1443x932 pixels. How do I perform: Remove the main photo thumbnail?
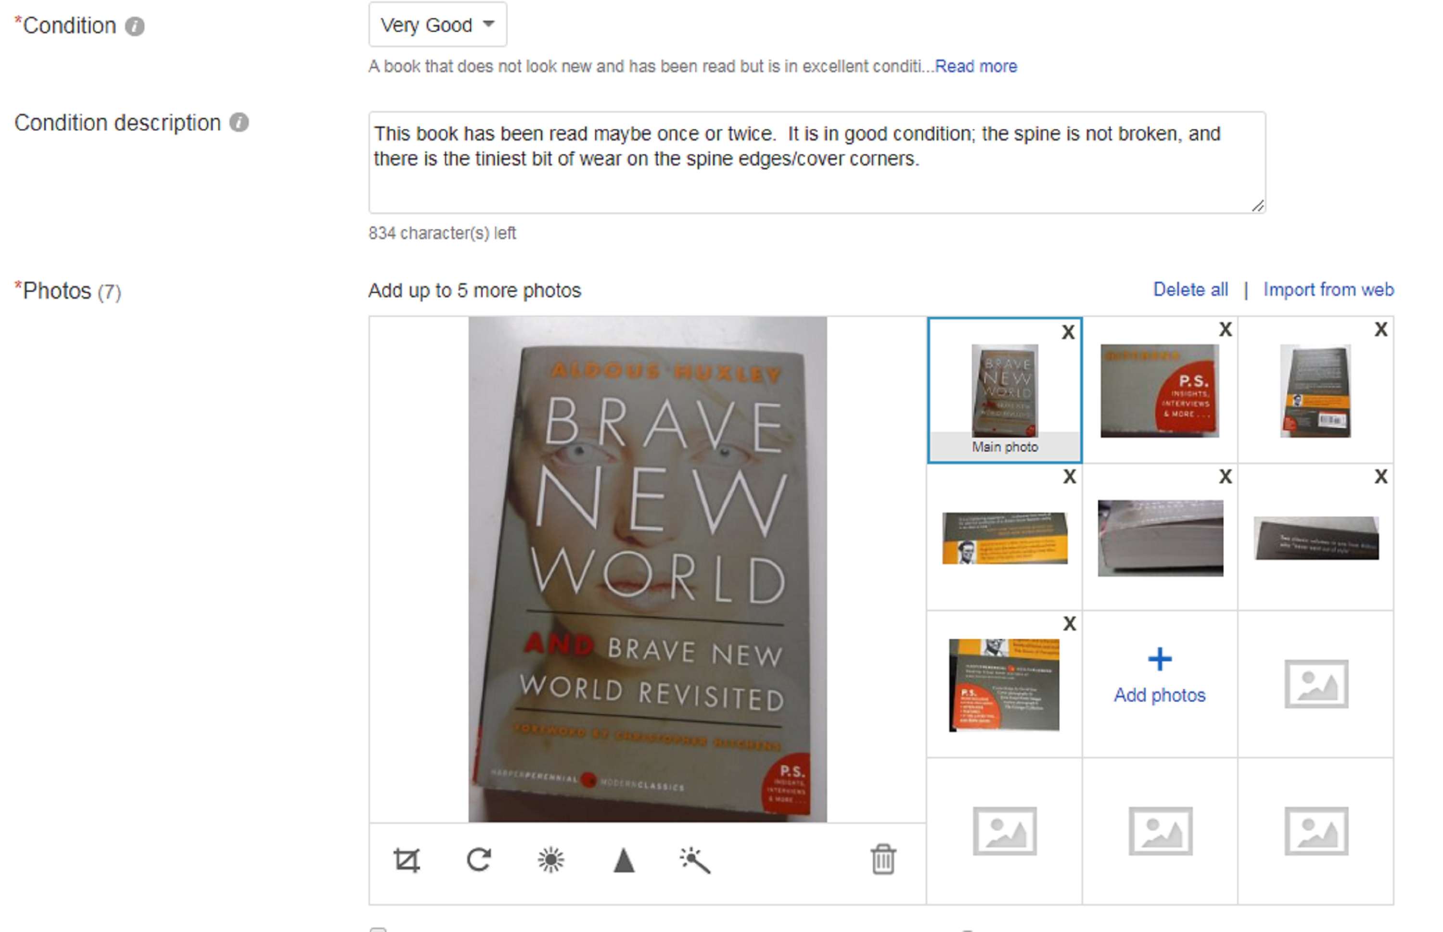pyautogui.click(x=1068, y=332)
